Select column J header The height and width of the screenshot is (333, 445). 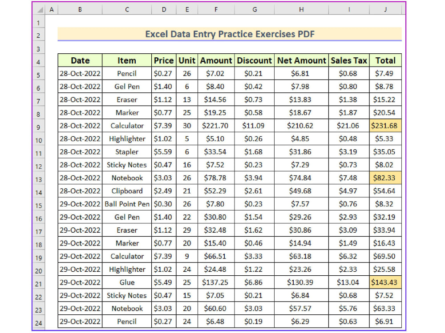pyautogui.click(x=385, y=10)
